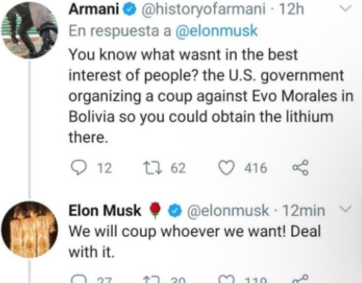Image resolution: width=362 pixels, height=283 pixels.
Task: Click Elon Musk's blue verified badge
Action: [176, 212]
